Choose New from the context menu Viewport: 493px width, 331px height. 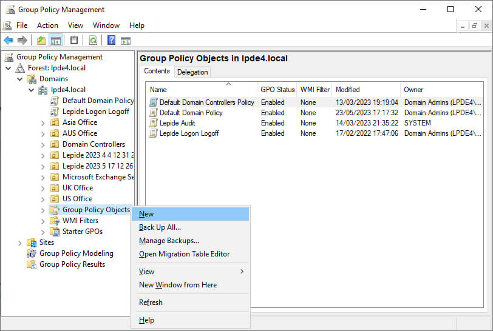tap(146, 214)
